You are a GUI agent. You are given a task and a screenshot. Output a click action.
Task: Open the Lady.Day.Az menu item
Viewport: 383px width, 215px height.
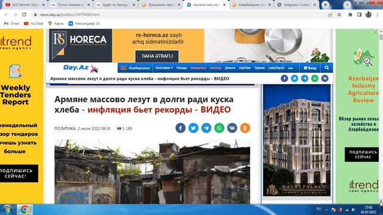coord(276,67)
